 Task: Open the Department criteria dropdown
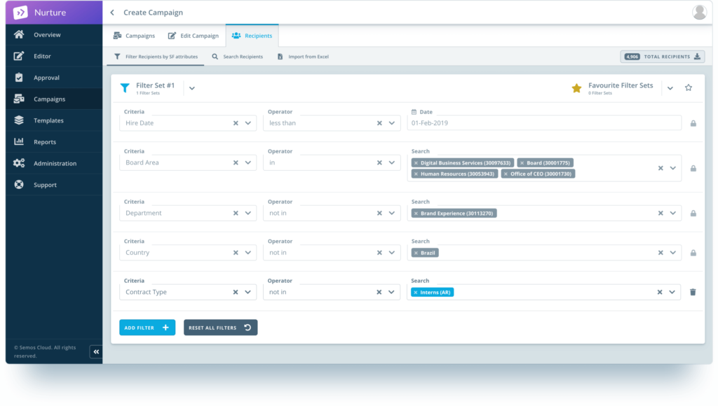[248, 213]
